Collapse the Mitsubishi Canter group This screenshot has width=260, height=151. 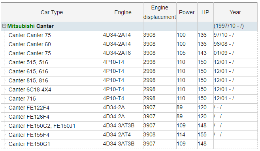point(4,26)
